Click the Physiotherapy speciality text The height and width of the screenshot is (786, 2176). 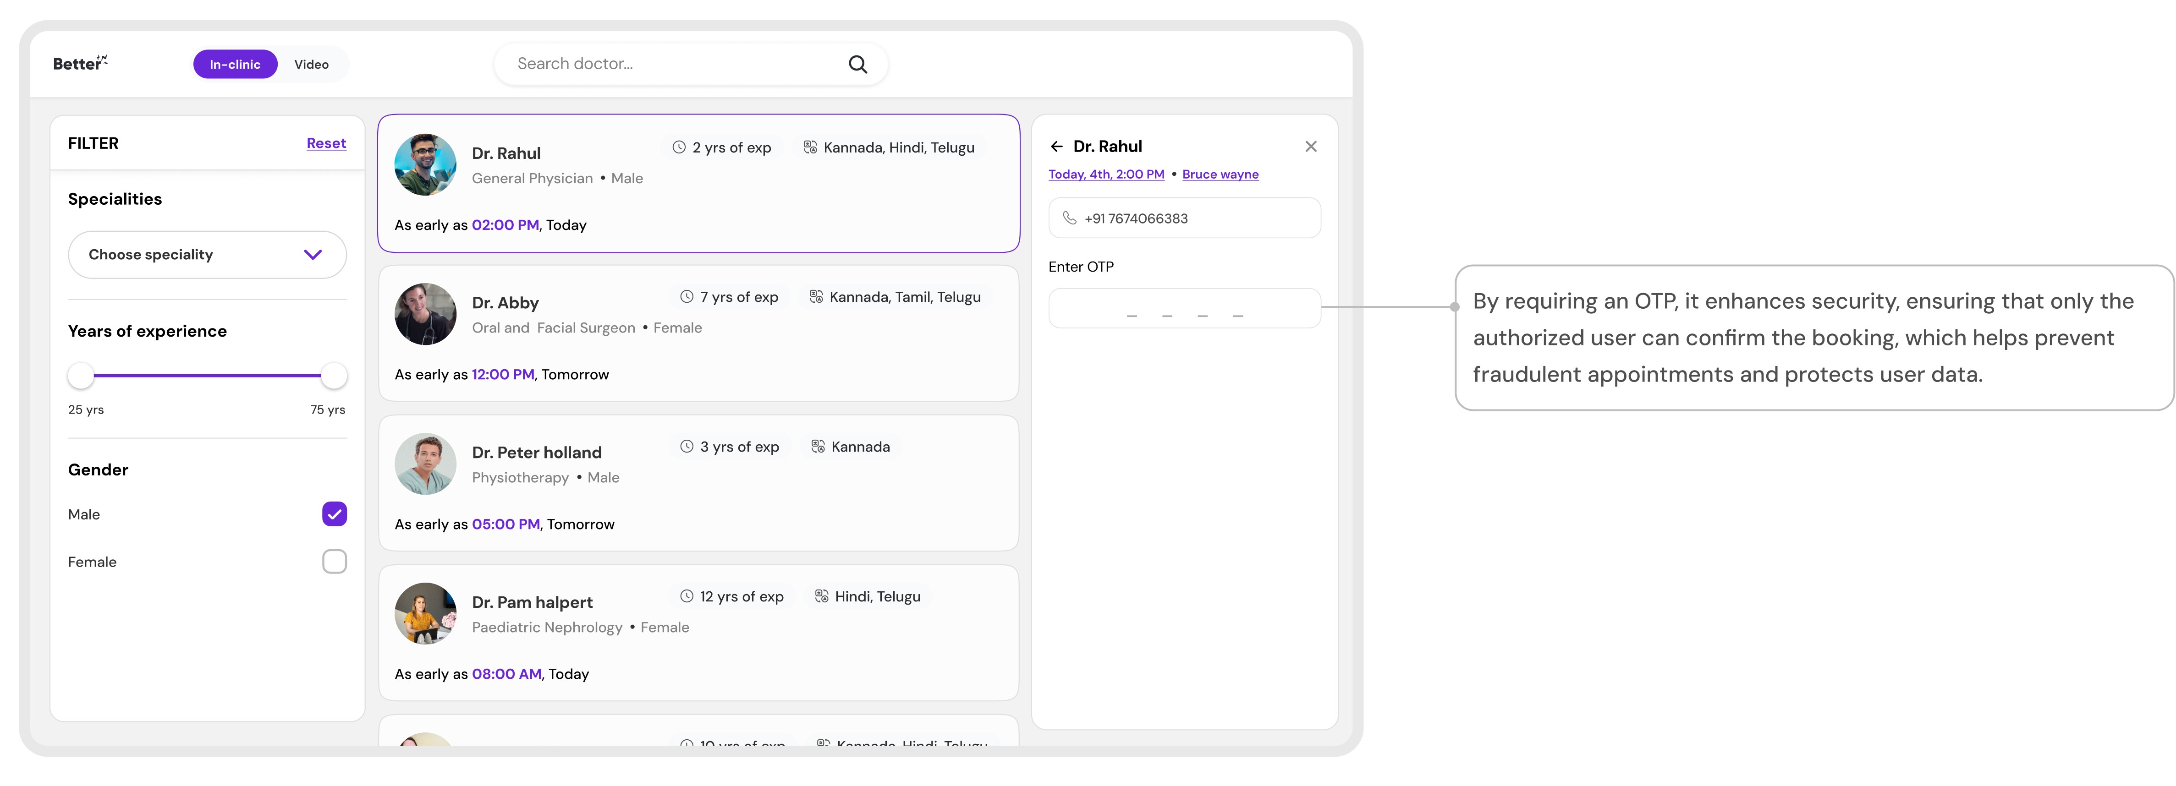[x=520, y=478]
